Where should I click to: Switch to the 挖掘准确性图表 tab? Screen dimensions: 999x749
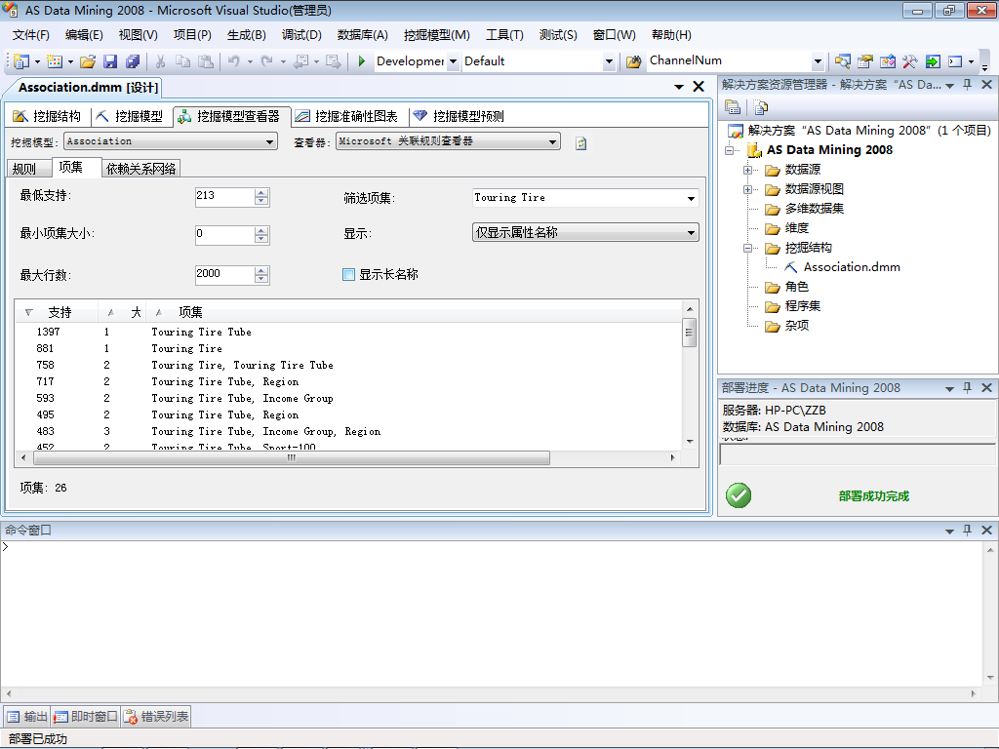pyautogui.click(x=347, y=116)
